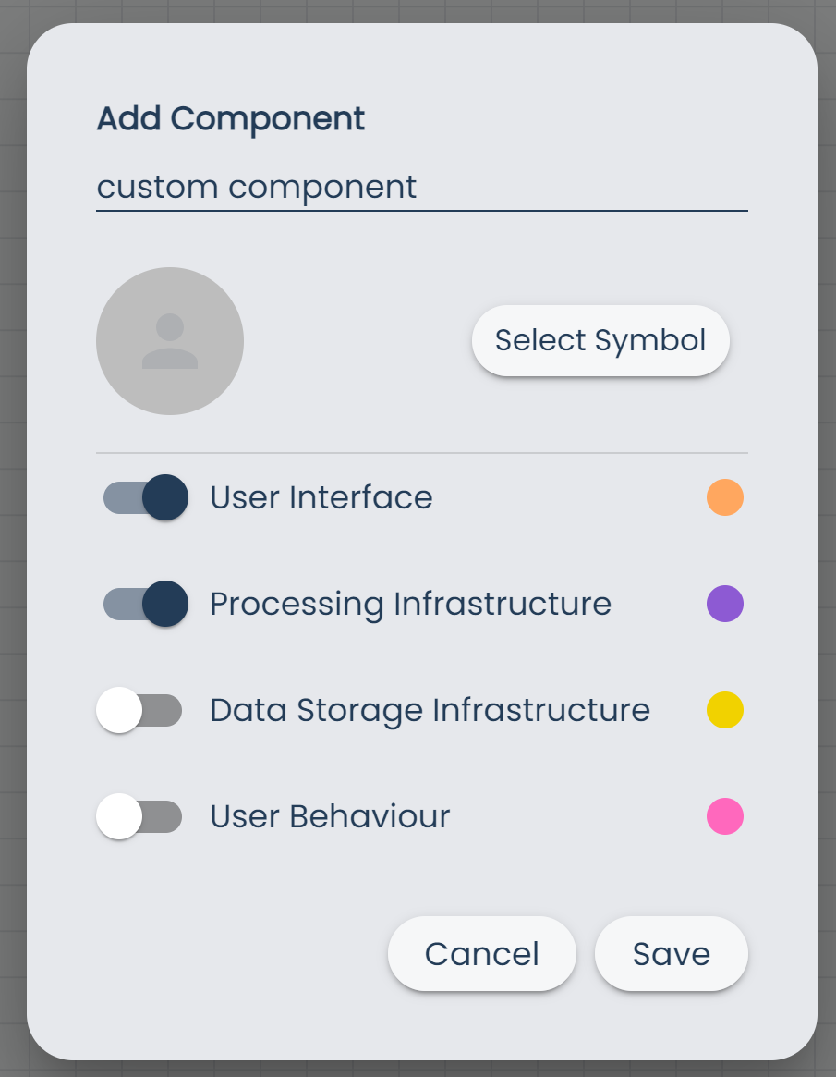Viewport: 836px width, 1077px height.
Task: Click the person avatar placeholder icon
Action: (x=170, y=340)
